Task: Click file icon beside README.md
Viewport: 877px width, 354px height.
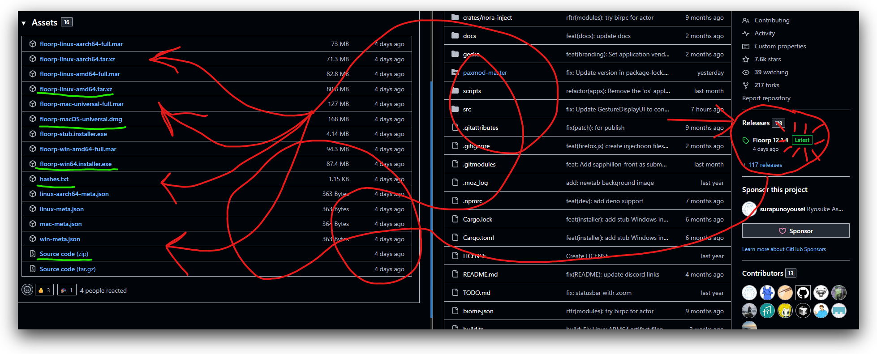Action: 455,274
